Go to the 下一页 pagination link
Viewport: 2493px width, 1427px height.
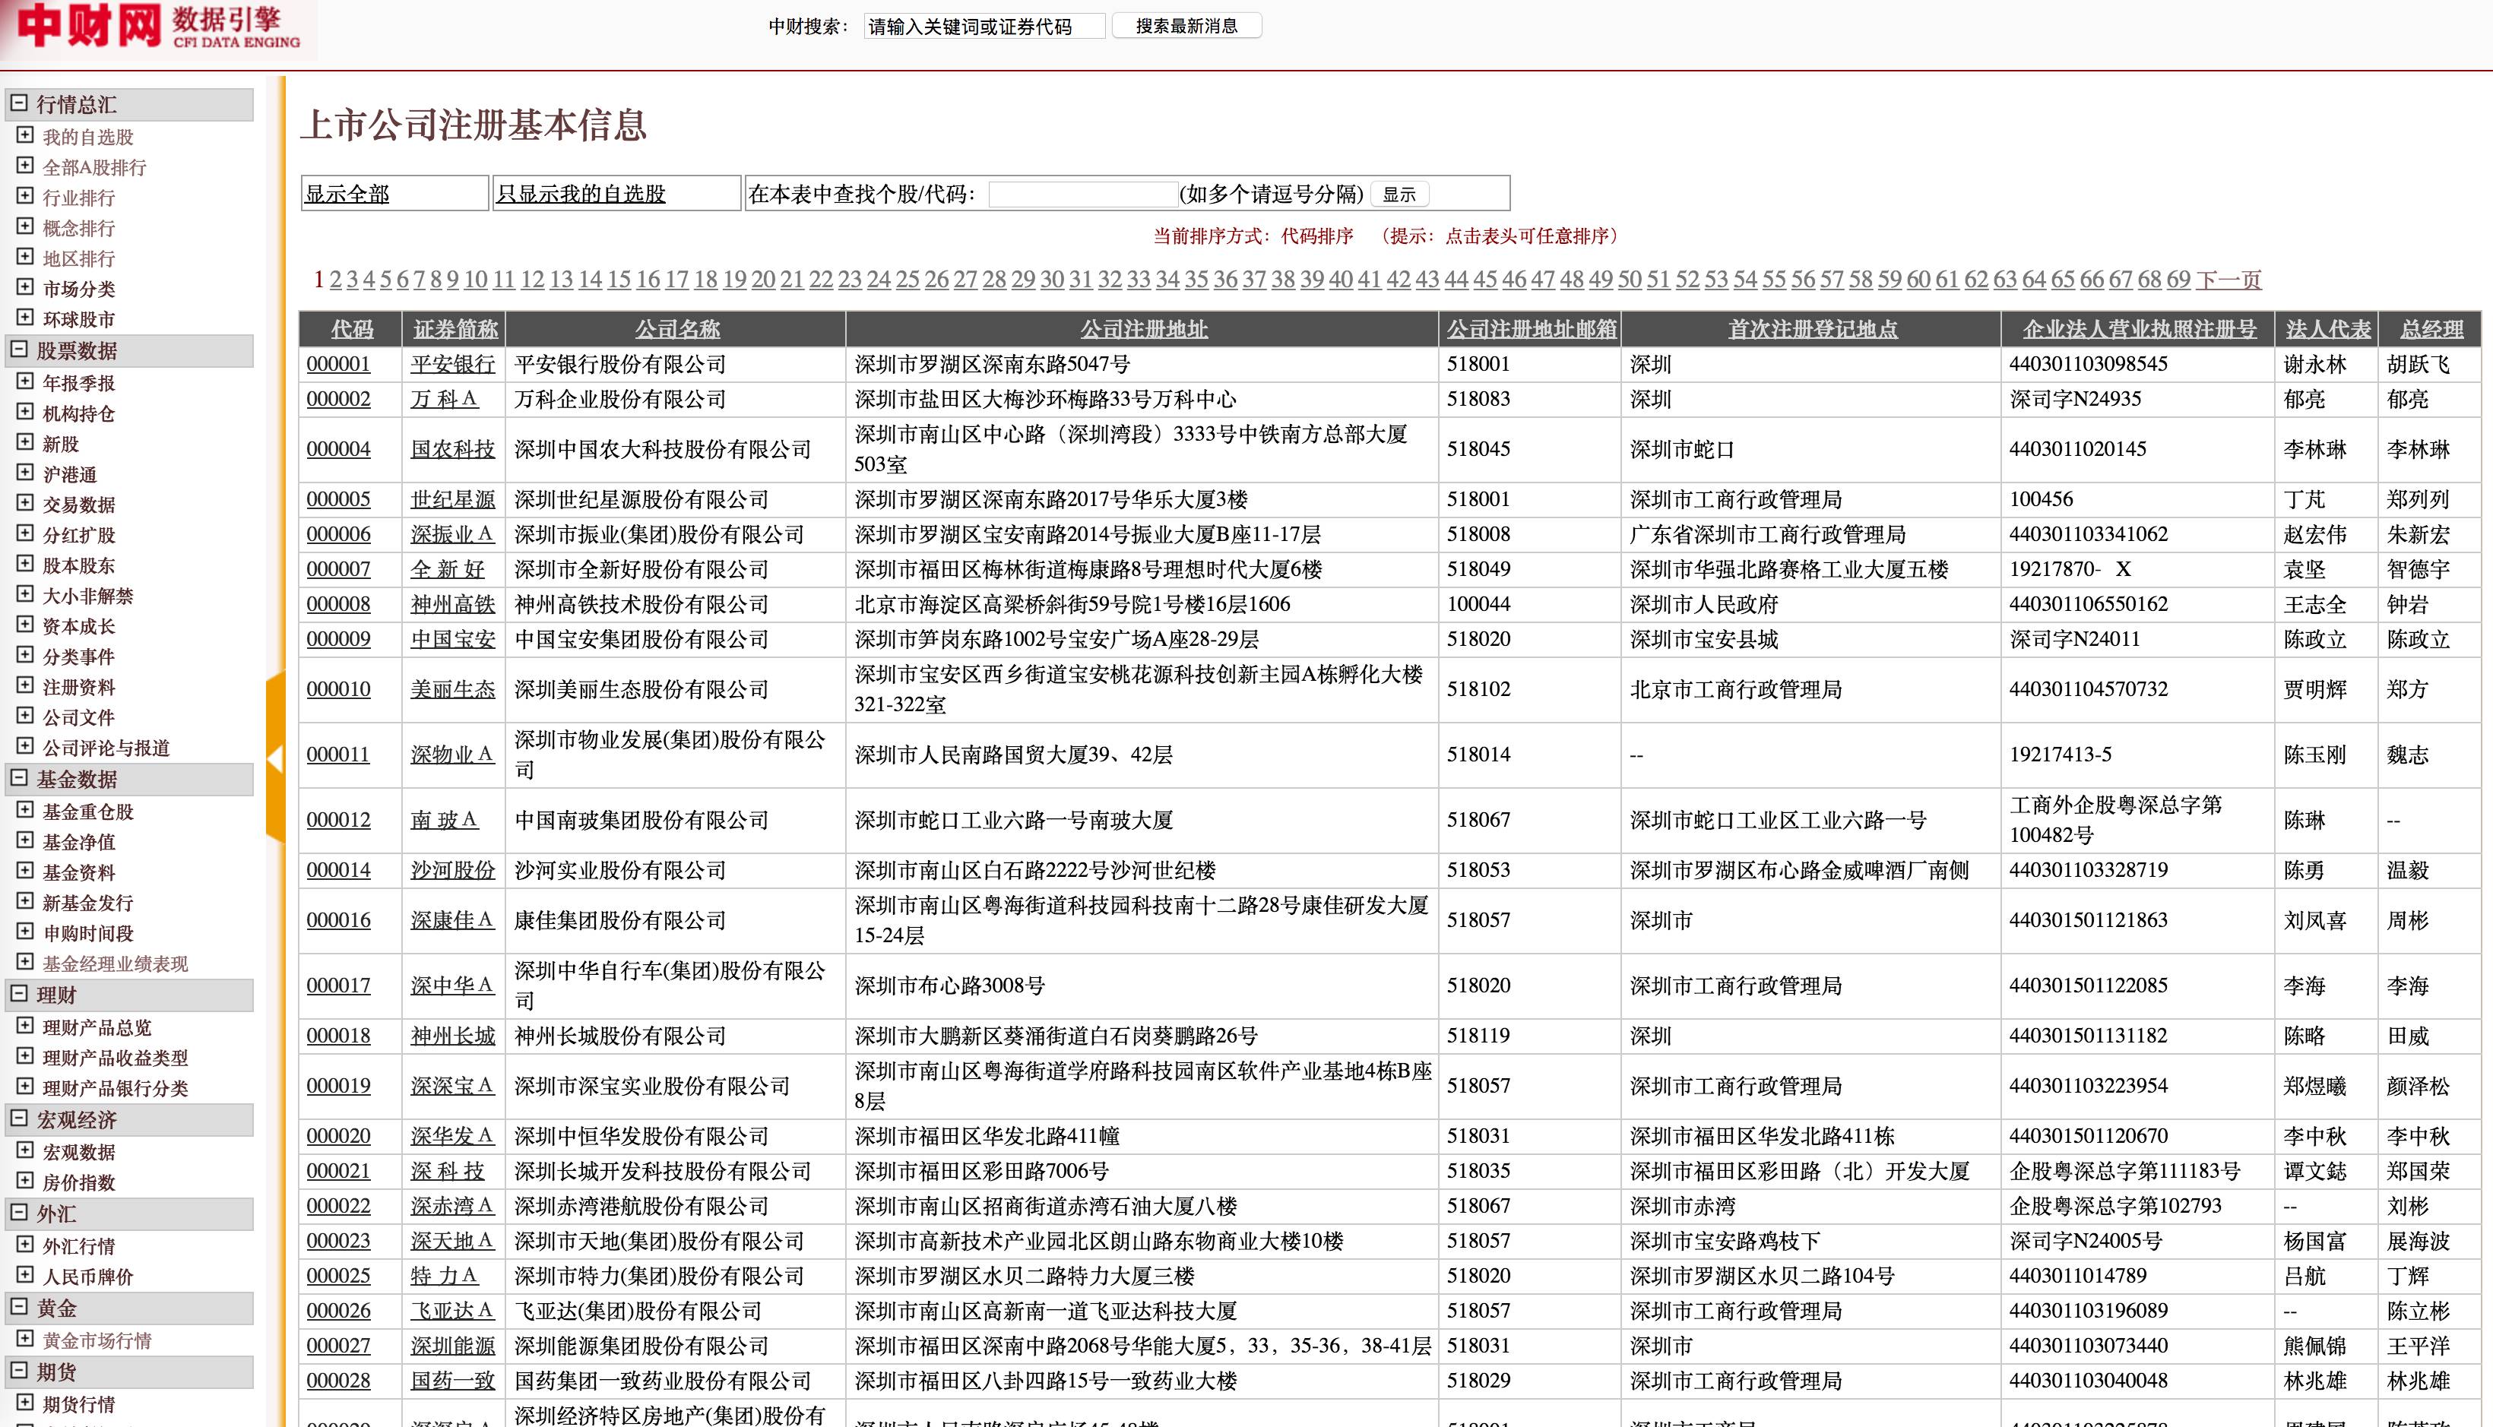[x=2228, y=280]
